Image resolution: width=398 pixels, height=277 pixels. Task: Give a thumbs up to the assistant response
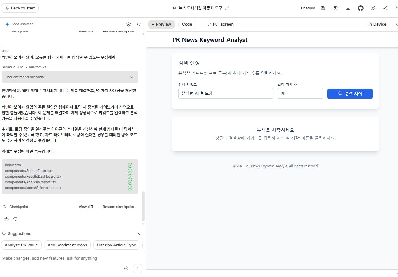click(6, 219)
